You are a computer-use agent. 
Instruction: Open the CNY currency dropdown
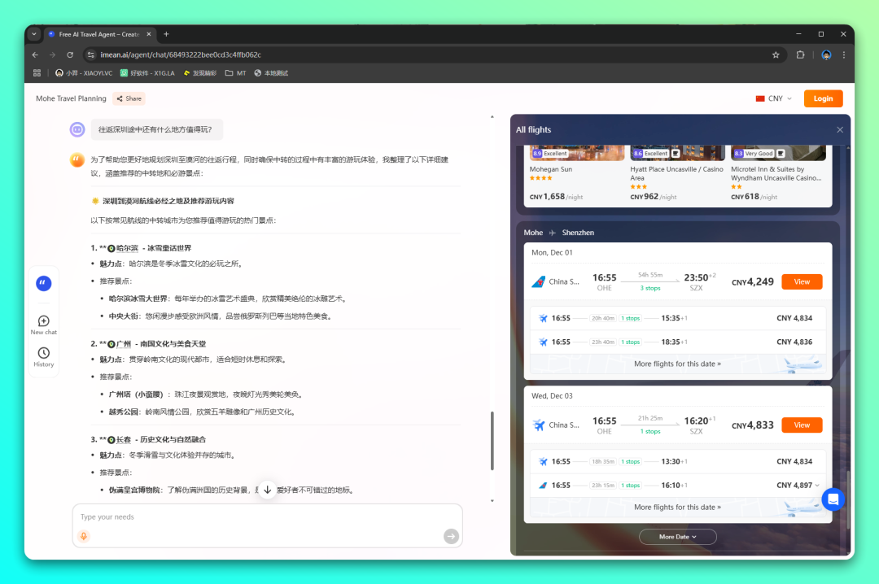775,98
